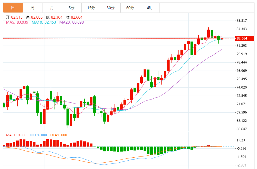Click the close value 收:82.664

coord(74,17)
